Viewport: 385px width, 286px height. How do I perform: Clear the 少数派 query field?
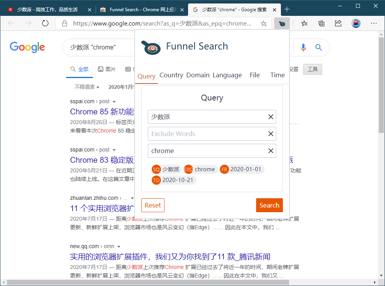tap(270, 117)
